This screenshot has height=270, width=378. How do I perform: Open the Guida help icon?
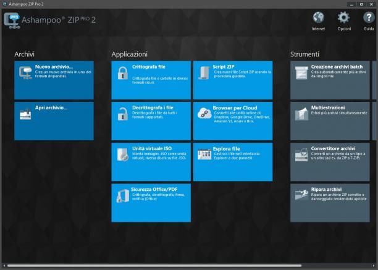[369, 17]
